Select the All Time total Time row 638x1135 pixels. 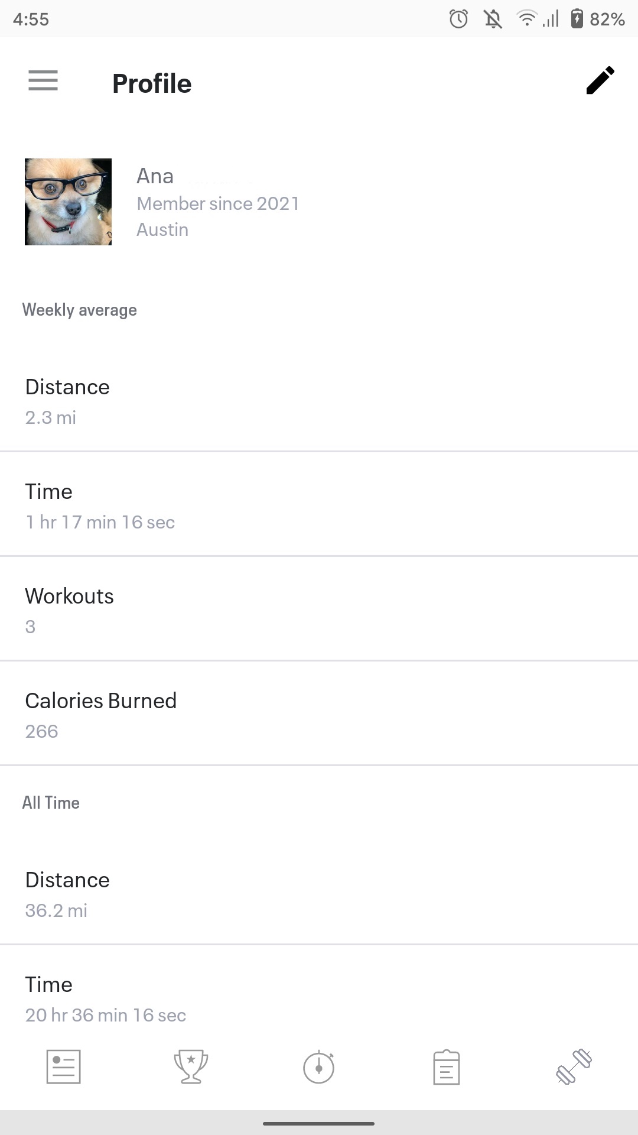point(319,997)
